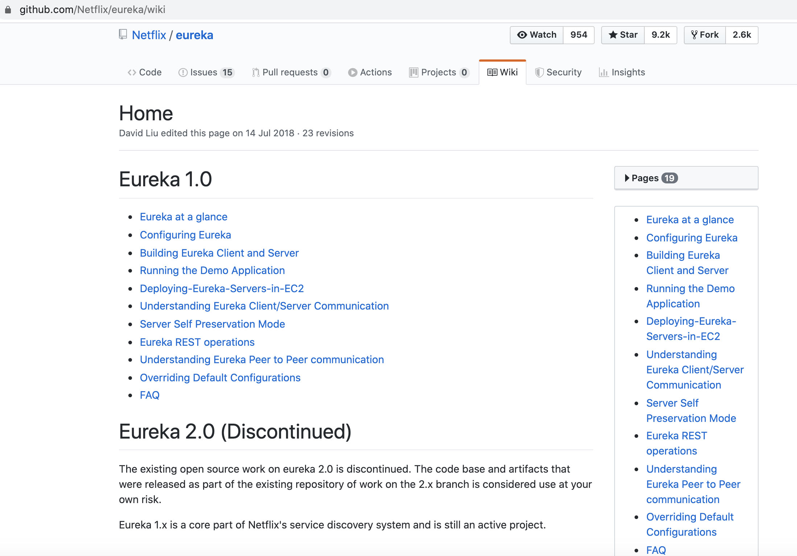Open the Security tab
The height and width of the screenshot is (556, 797).
(558, 72)
